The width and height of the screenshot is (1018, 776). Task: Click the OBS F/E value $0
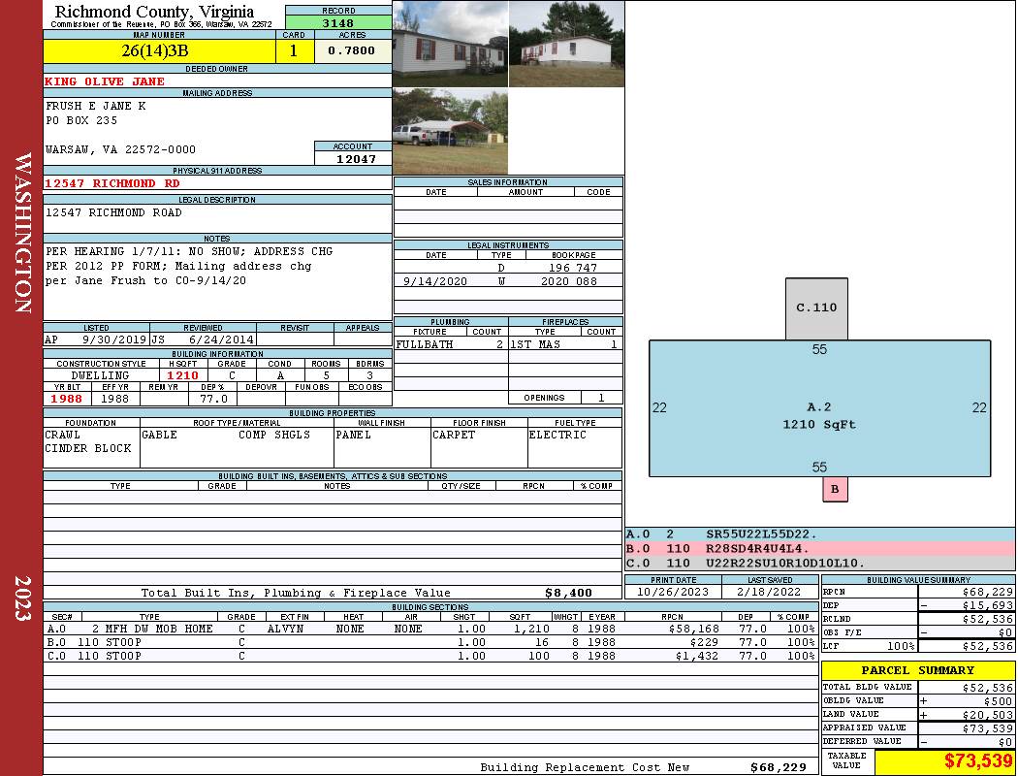[1005, 632]
